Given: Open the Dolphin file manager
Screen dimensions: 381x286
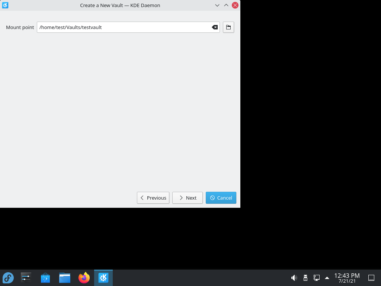Looking at the screenshot, I should (x=65, y=278).
